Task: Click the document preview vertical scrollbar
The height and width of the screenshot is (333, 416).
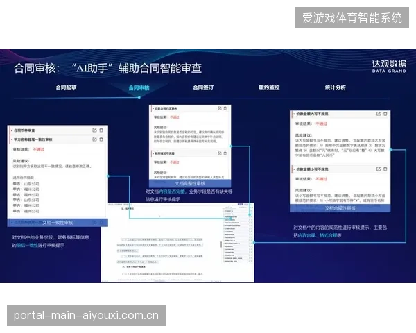Action: pos(220,244)
